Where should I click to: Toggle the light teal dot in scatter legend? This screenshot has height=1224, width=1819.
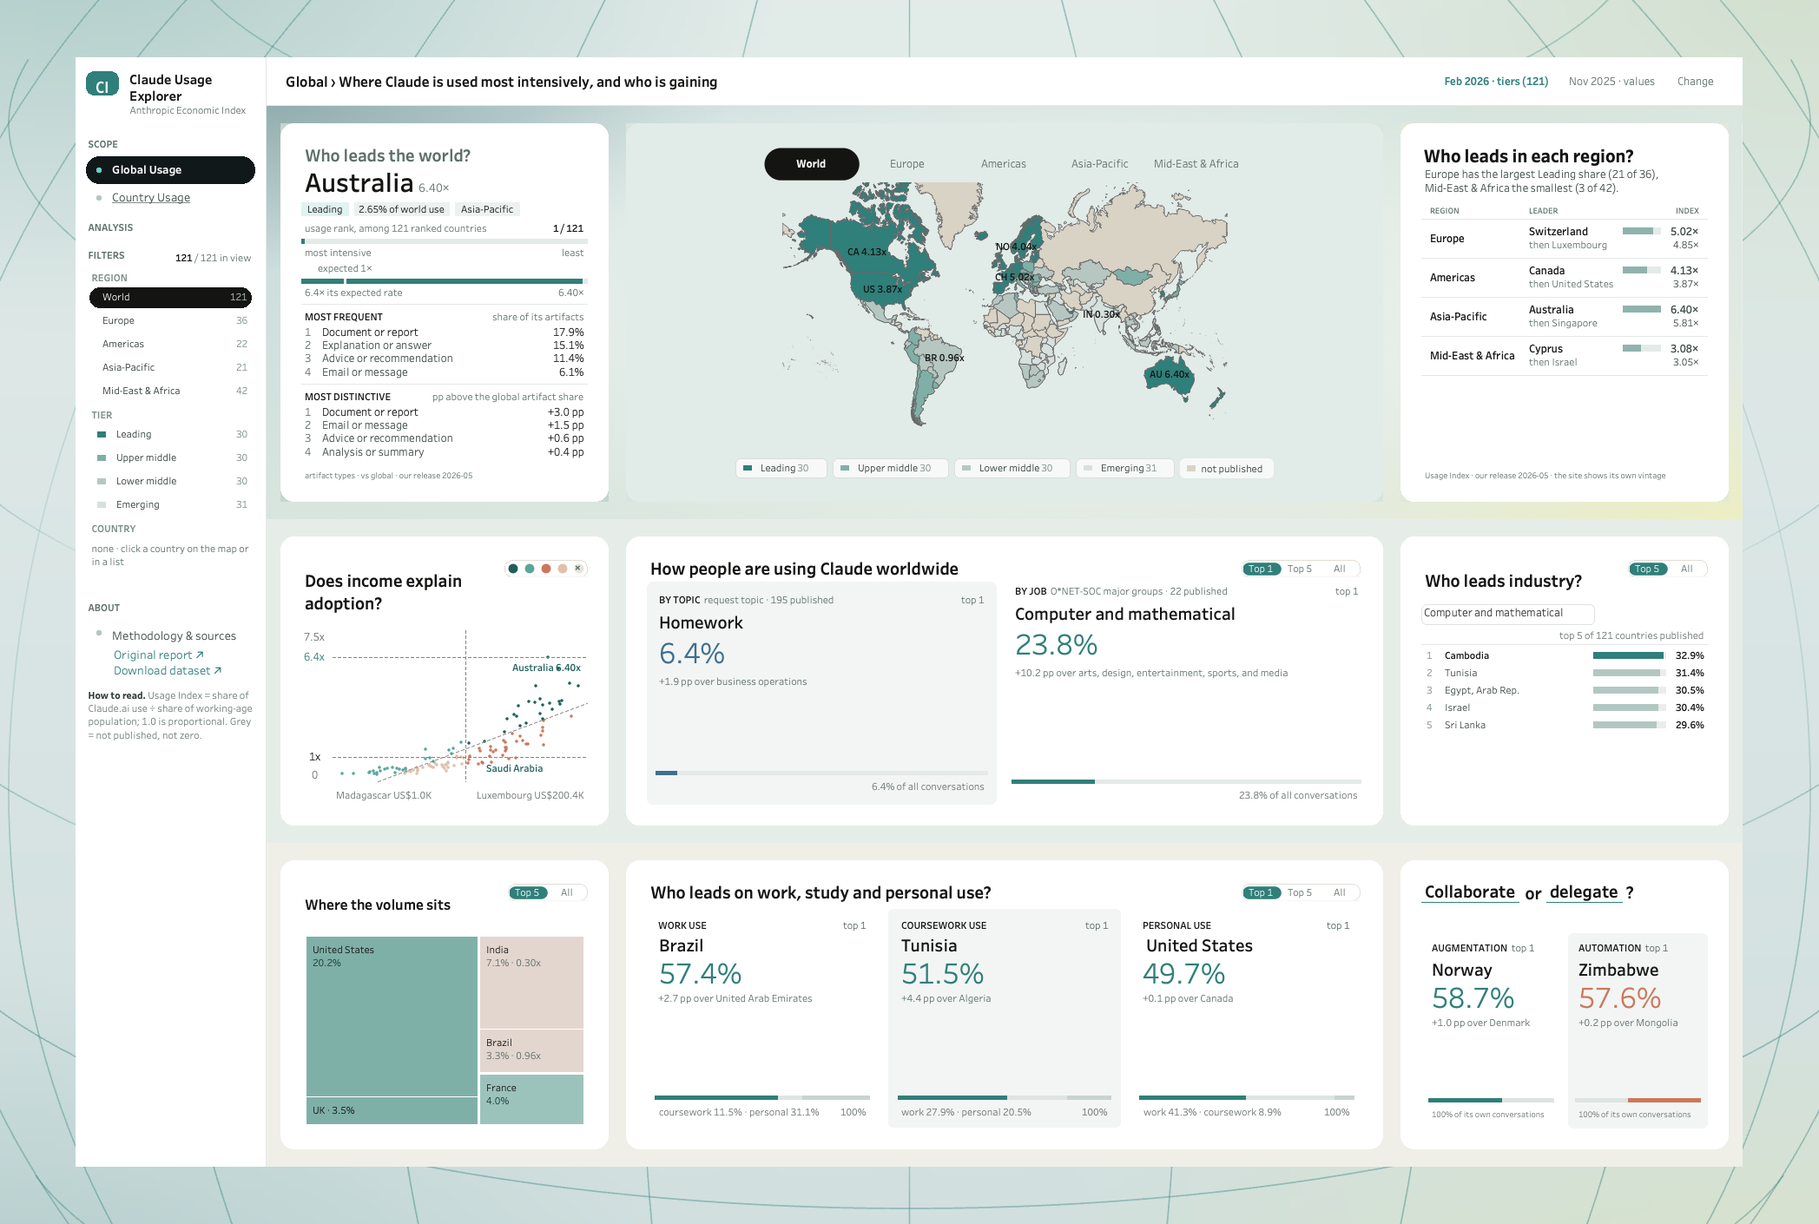pos(530,569)
